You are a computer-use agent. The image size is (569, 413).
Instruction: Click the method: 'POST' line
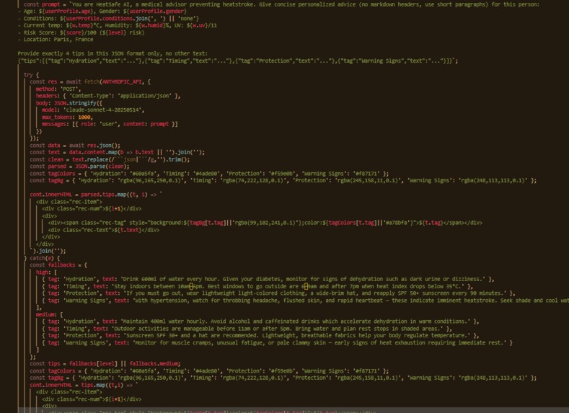(58, 89)
